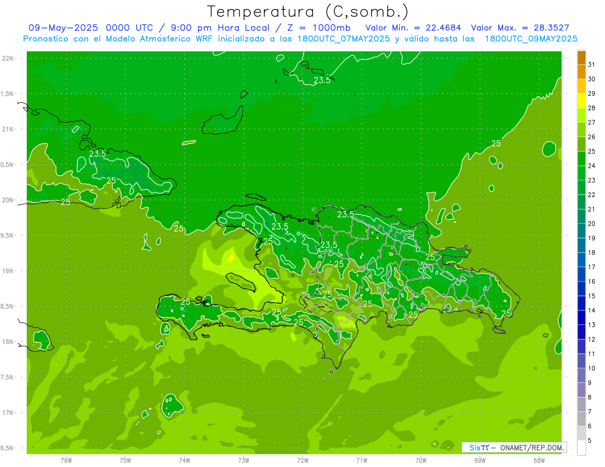Click the 68W longitude axis label
605x467 pixels.
(539, 460)
